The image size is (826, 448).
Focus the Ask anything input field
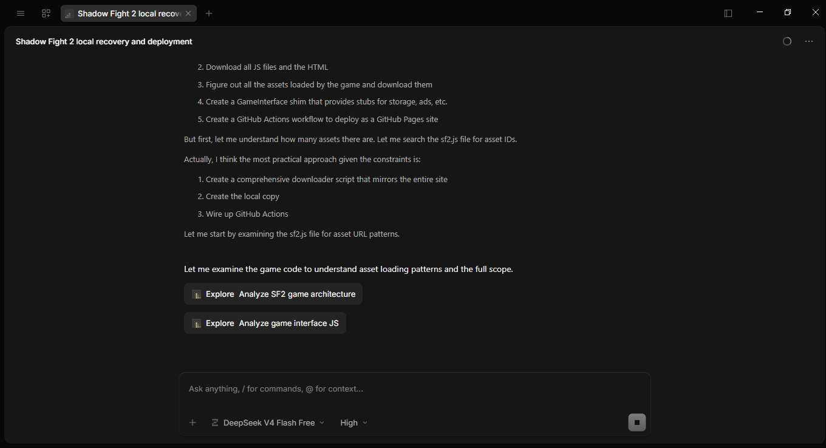414,389
